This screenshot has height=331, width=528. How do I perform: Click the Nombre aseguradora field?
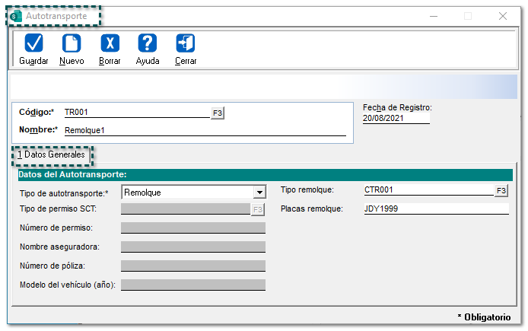point(193,247)
